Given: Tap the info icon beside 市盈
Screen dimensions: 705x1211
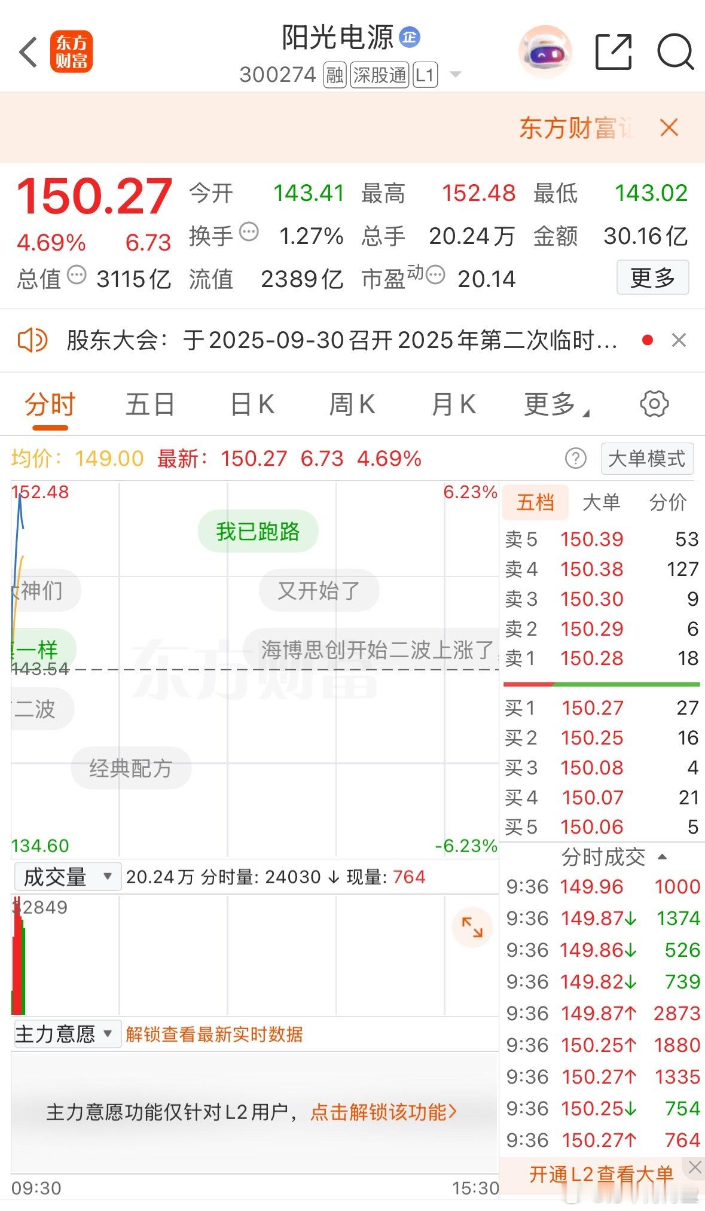Looking at the screenshot, I should tap(435, 275).
